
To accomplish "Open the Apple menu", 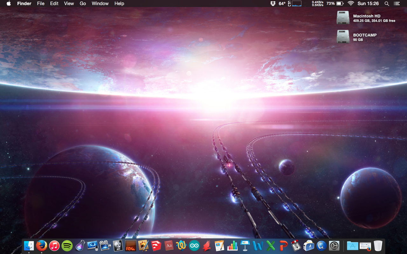I will click(x=9, y=3).
